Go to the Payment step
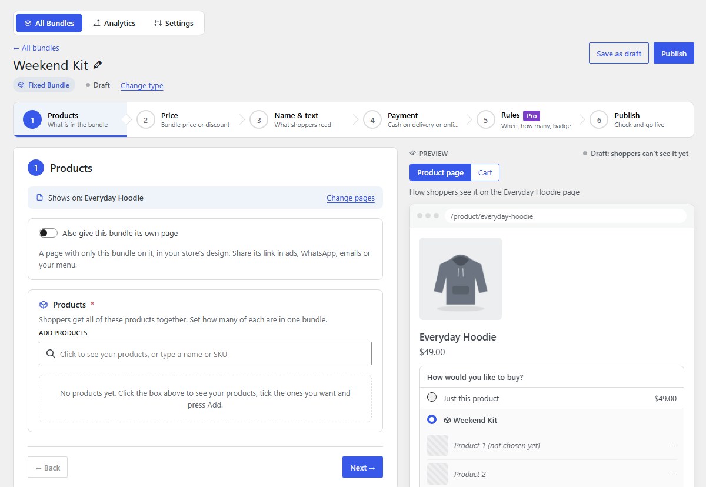Image resolution: width=706 pixels, height=487 pixels. click(411, 120)
